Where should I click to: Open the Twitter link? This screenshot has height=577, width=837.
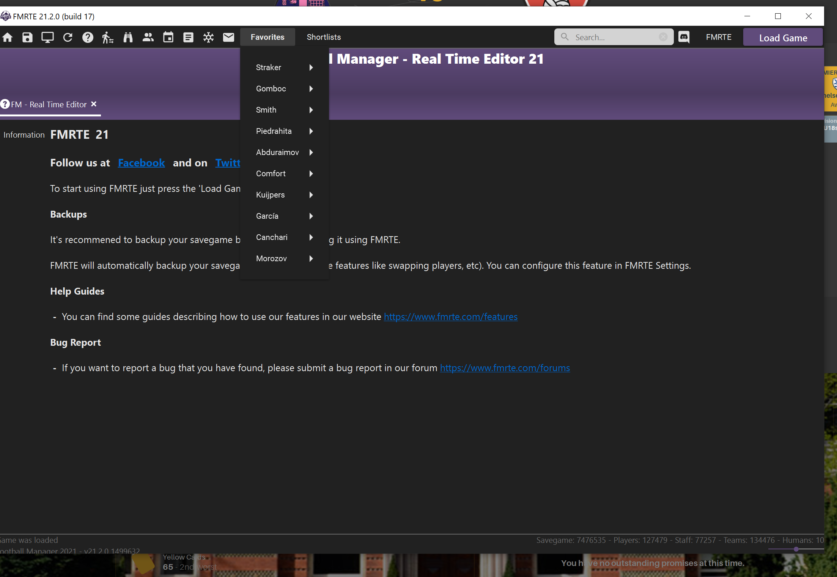[228, 163]
